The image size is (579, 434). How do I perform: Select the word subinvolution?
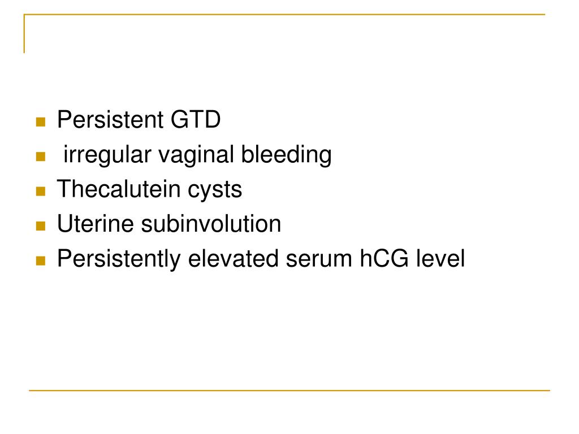(211, 224)
